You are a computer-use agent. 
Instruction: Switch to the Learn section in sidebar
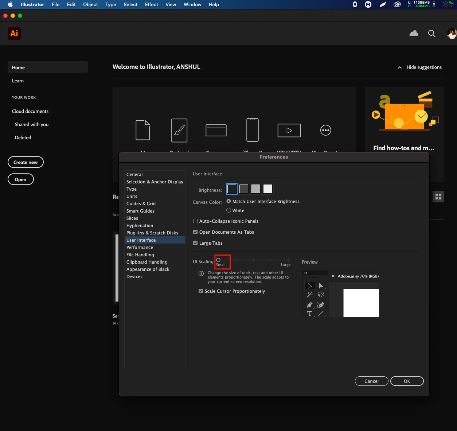(x=17, y=81)
